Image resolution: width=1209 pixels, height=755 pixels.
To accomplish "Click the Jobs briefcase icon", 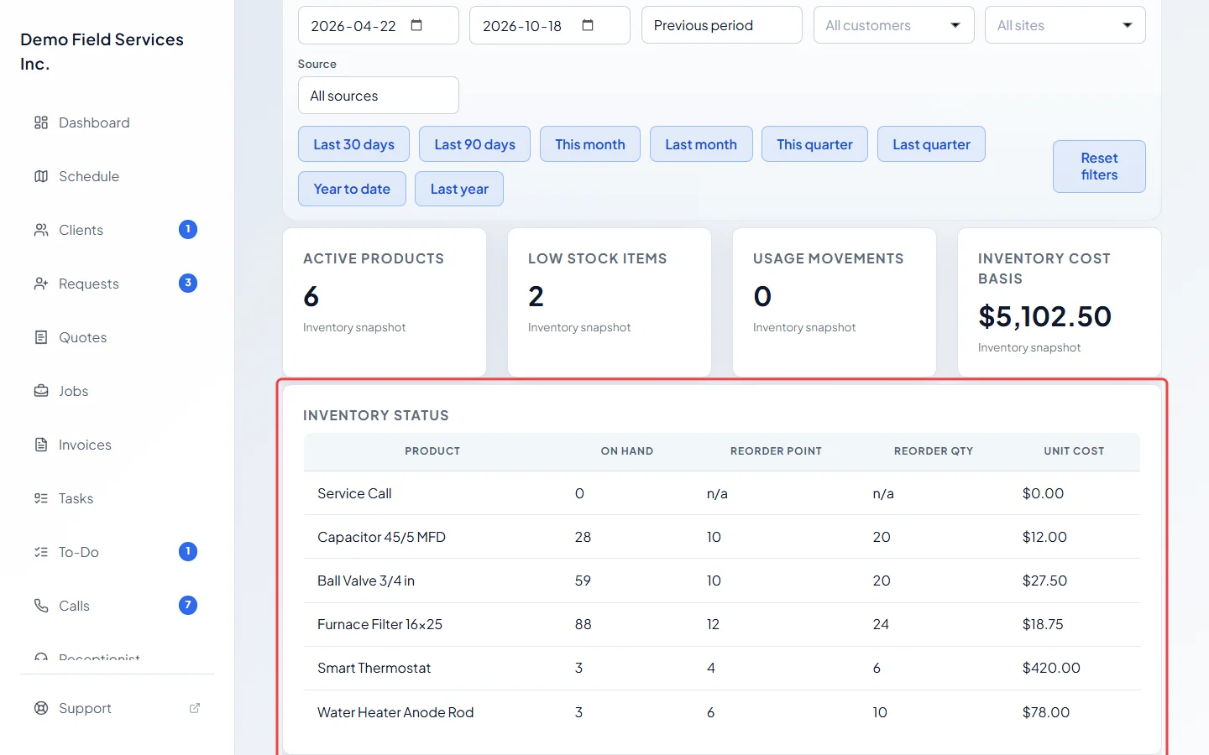I will [x=41, y=391].
